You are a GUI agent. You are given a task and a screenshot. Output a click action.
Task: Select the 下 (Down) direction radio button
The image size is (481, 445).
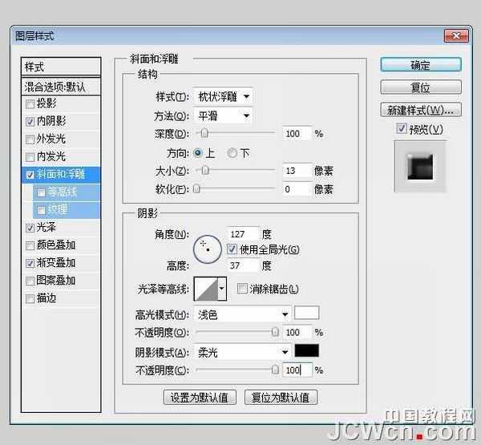(x=233, y=152)
